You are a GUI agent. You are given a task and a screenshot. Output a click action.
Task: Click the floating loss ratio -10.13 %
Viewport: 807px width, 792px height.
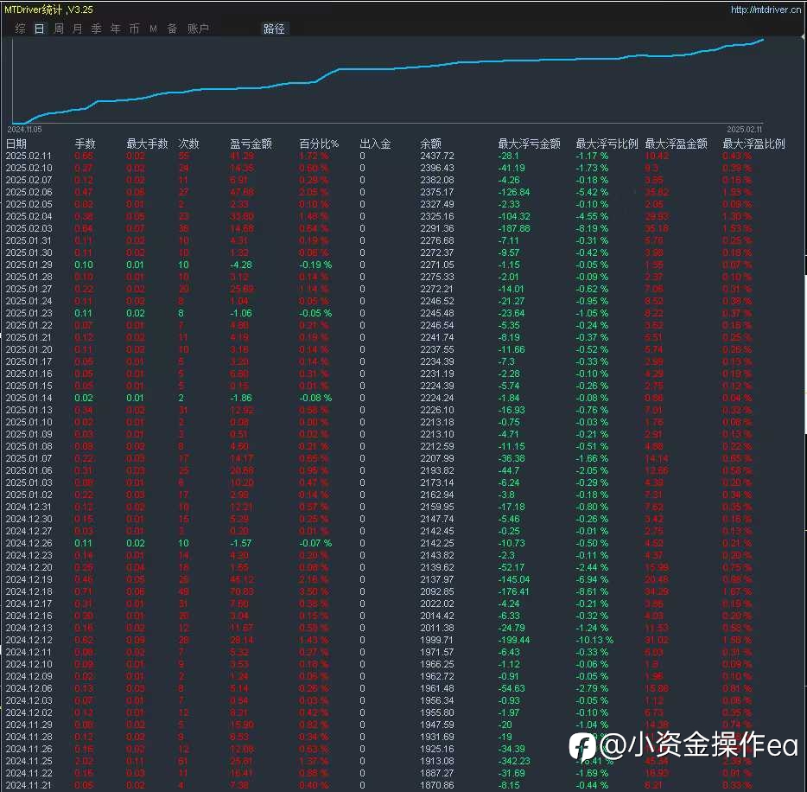594,640
